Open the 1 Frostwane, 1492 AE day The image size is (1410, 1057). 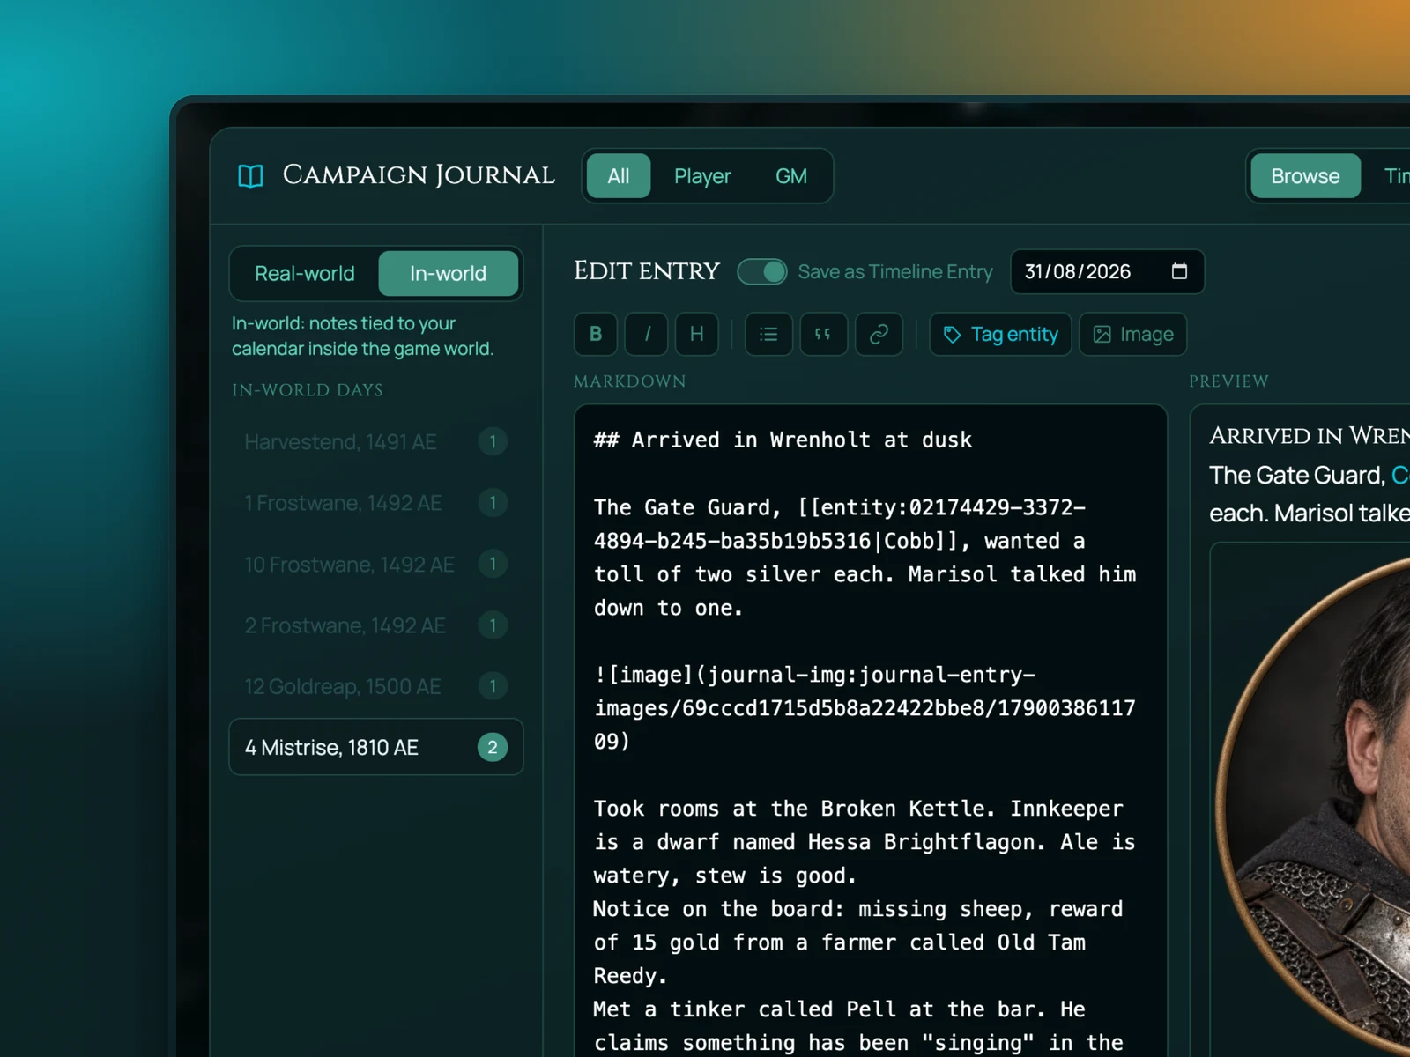point(376,503)
